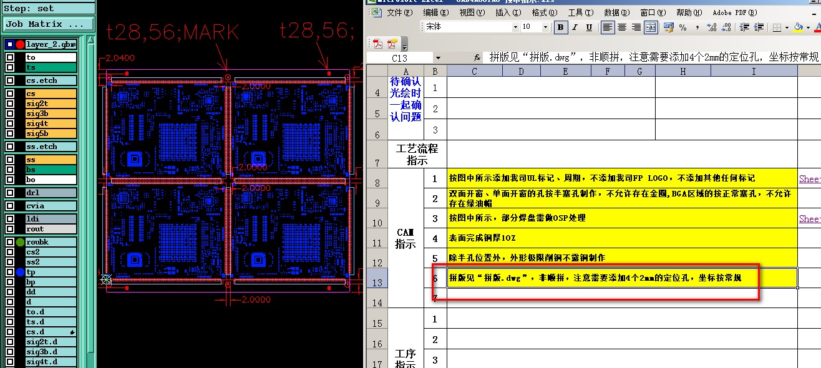This screenshot has height=368, width=821.
Task: Click the Name Box field showing C13
Action: 400,57
